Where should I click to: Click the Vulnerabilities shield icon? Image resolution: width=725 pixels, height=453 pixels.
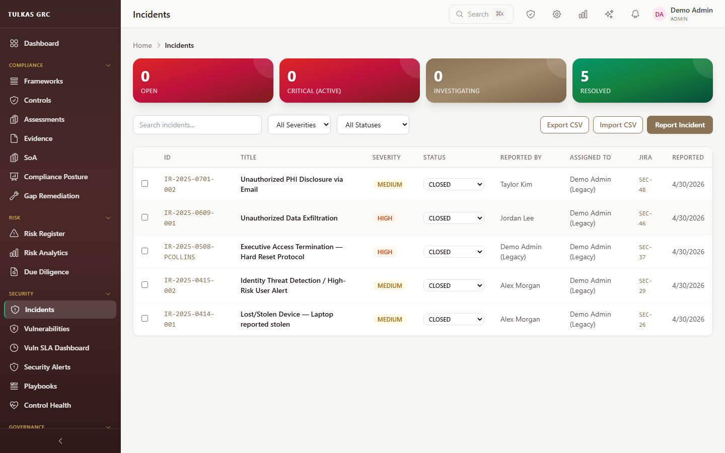coord(14,329)
